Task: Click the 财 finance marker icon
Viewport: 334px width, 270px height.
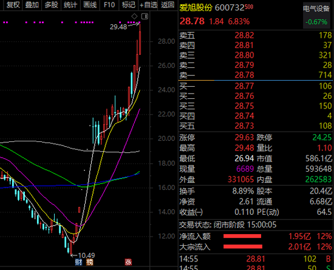Action: (x=78, y=262)
